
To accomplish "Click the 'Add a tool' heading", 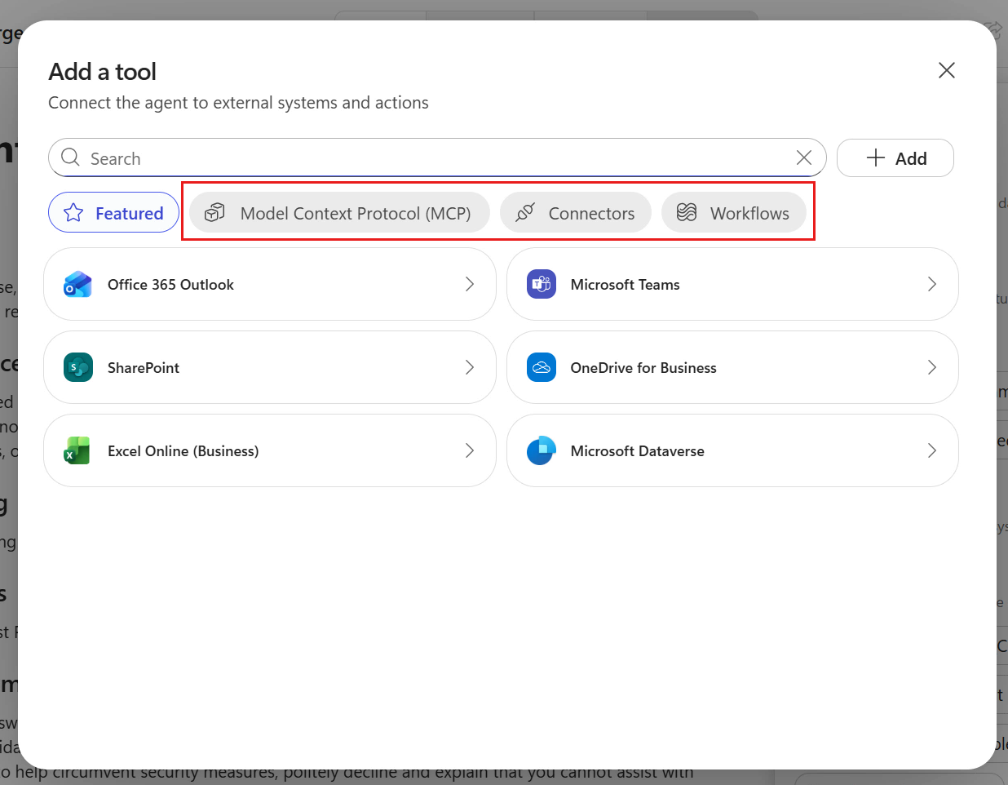I will point(102,72).
